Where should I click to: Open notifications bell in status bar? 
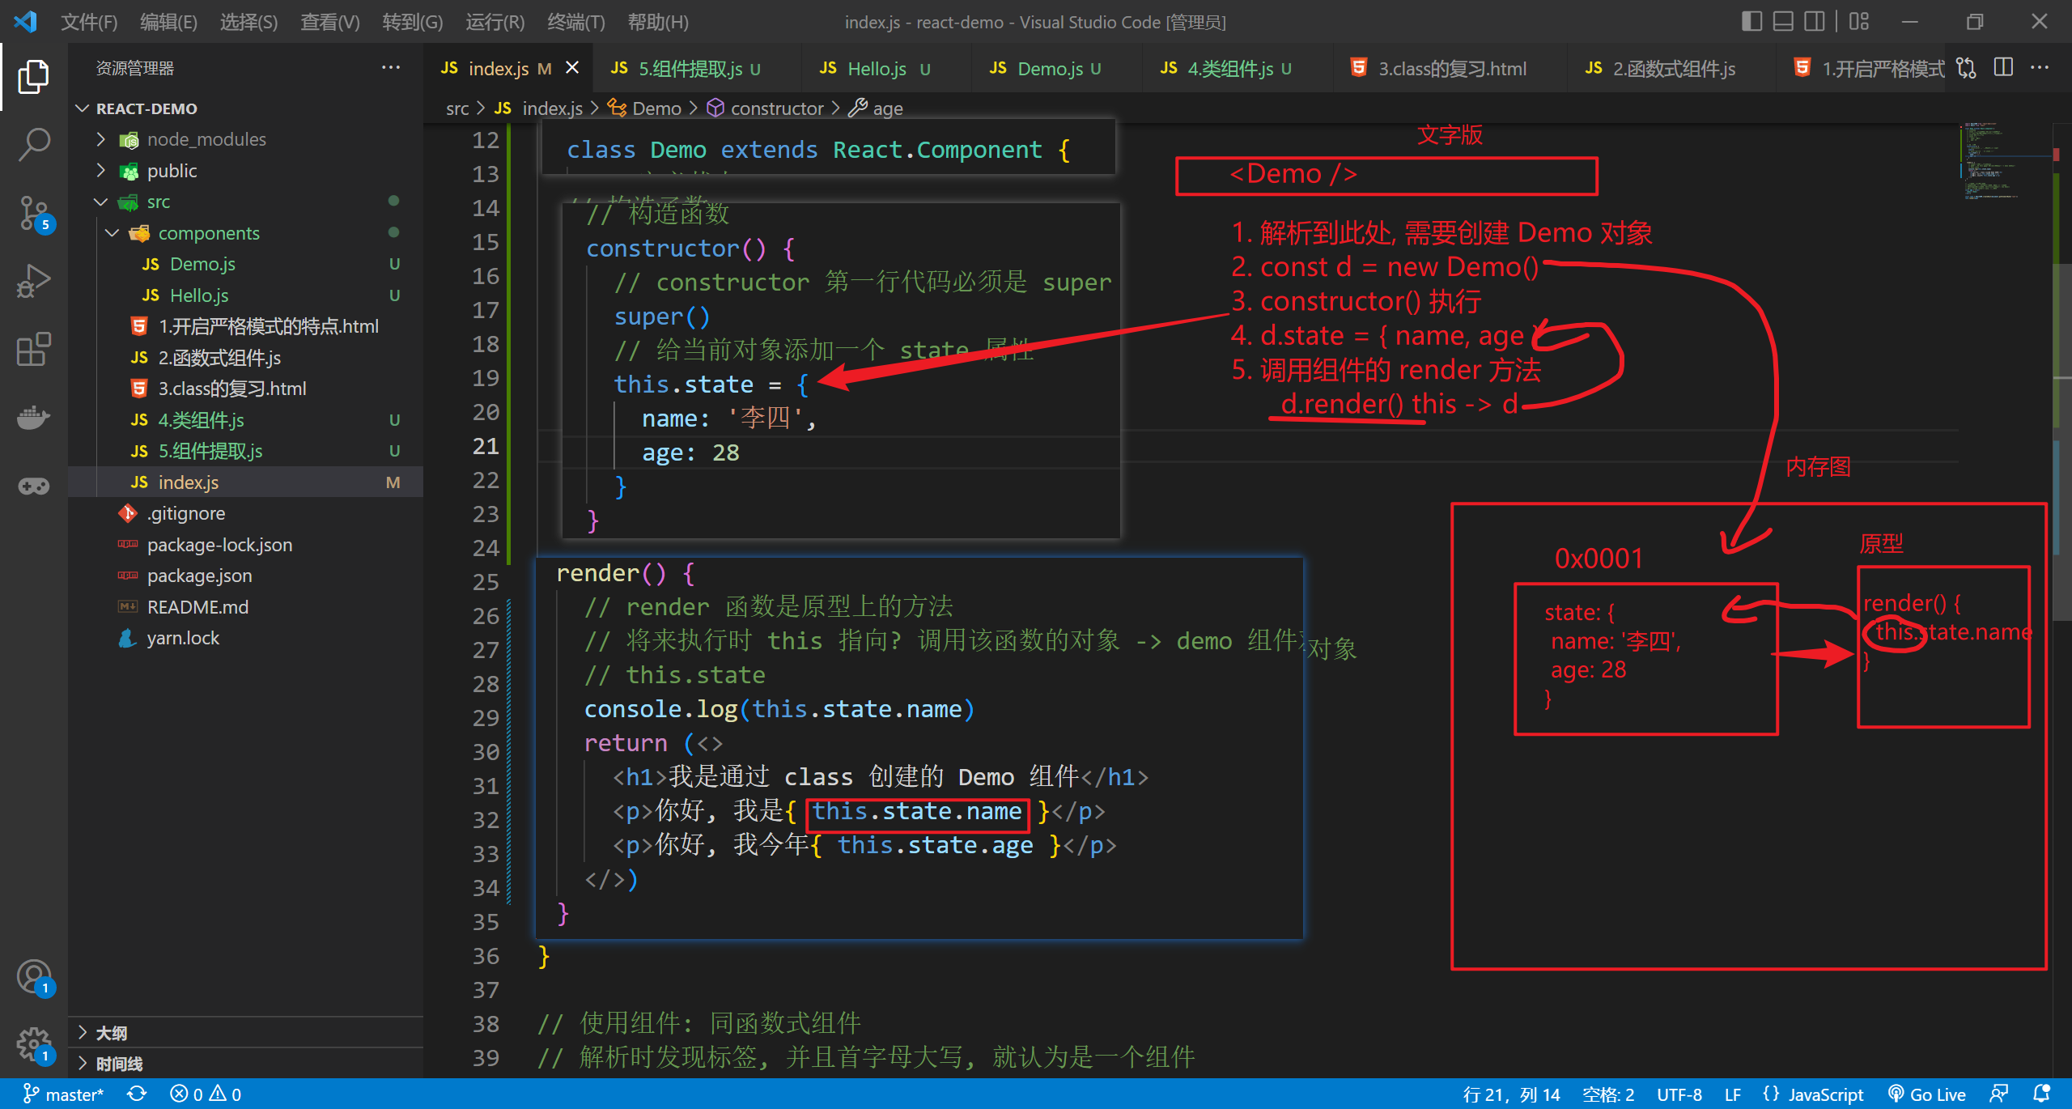[2041, 1094]
